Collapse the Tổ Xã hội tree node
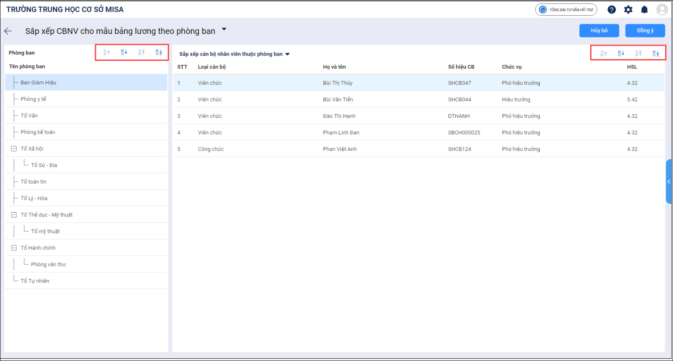The width and height of the screenshot is (673, 361). [14, 149]
